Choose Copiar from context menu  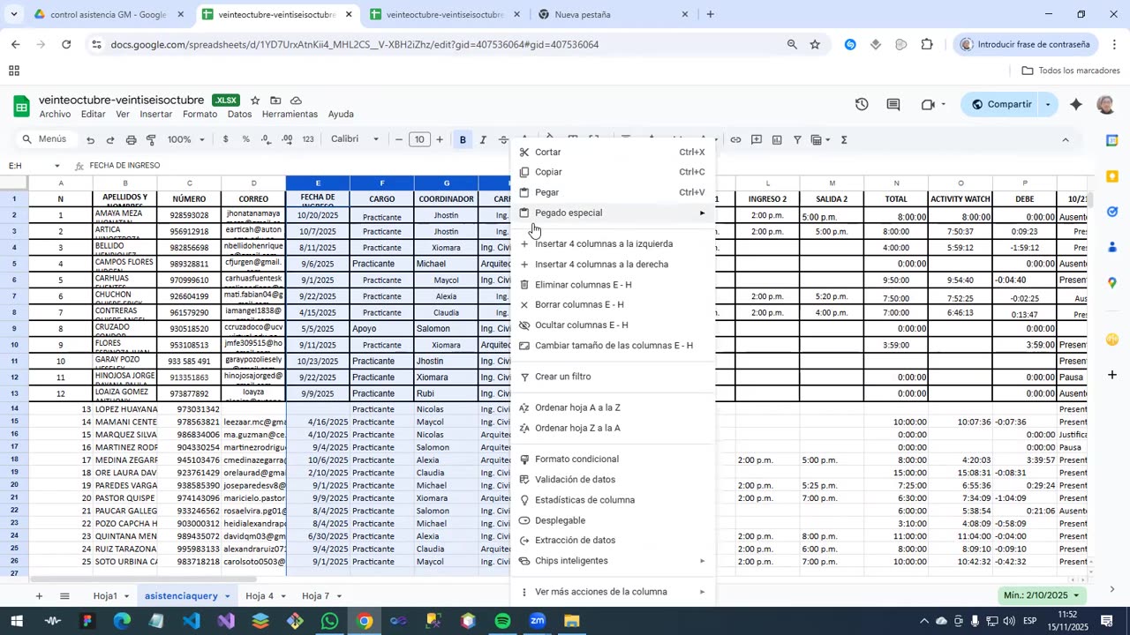click(614, 172)
